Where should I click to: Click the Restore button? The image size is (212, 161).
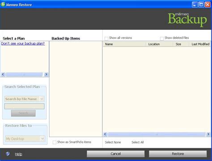[178, 154]
